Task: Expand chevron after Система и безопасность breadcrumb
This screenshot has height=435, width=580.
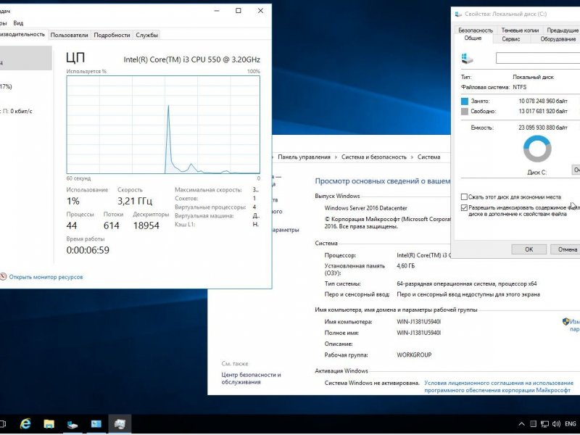Action: pos(412,157)
